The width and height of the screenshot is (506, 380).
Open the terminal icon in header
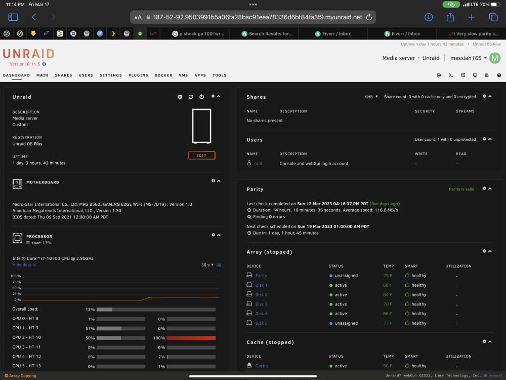coord(451,75)
